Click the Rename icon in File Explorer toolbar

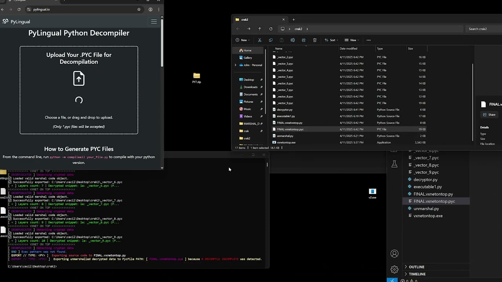coord(293,40)
